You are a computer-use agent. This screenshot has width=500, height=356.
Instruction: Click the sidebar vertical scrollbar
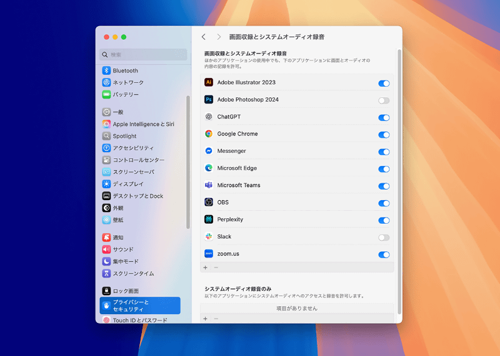coord(188,162)
